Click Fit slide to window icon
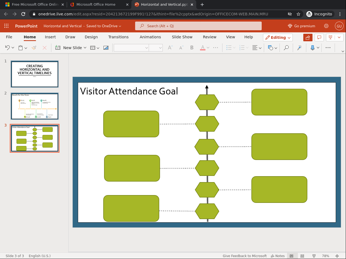This screenshot has height=259, width=346. tap(337, 256)
